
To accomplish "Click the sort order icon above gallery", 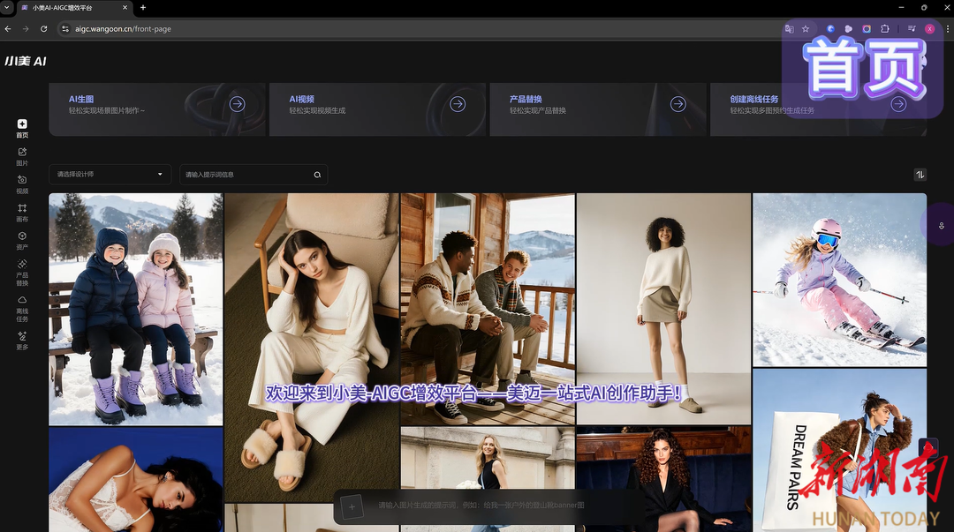I will [920, 175].
